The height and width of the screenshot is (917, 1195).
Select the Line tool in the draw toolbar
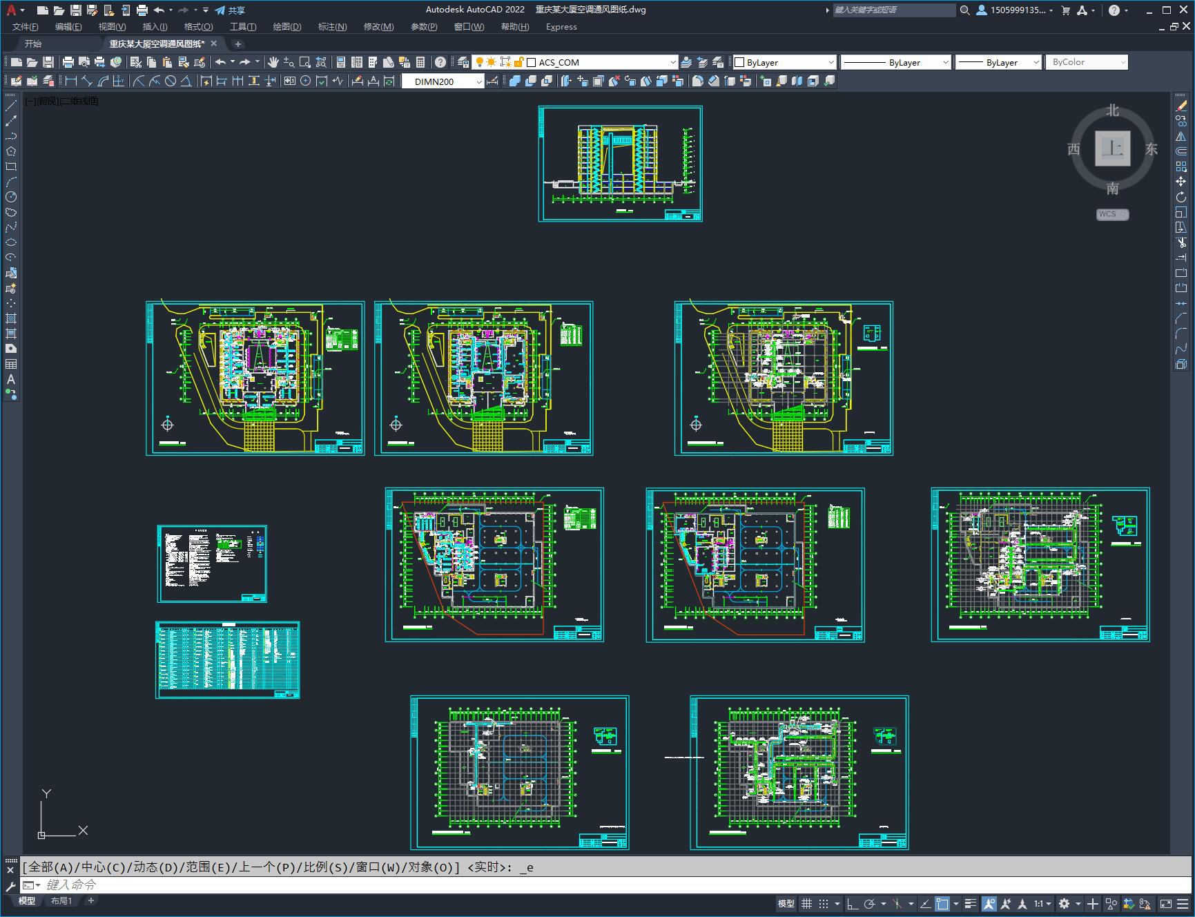point(10,106)
